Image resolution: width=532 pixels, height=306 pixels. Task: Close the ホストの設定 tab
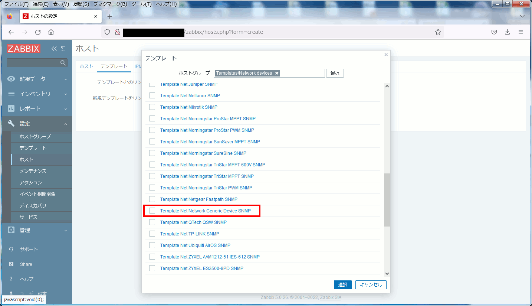tap(96, 16)
